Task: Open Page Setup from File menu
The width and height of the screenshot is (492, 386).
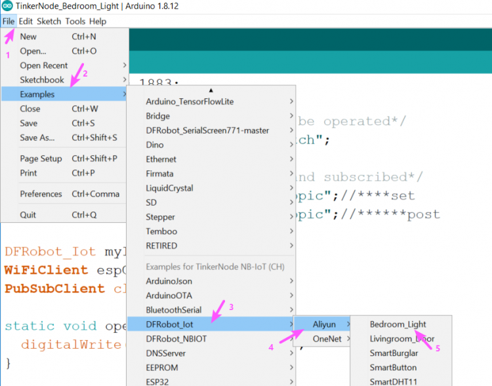Action: tap(65, 159)
